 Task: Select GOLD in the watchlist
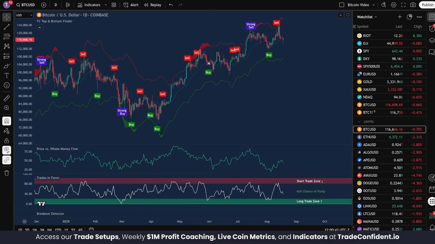(389, 82)
